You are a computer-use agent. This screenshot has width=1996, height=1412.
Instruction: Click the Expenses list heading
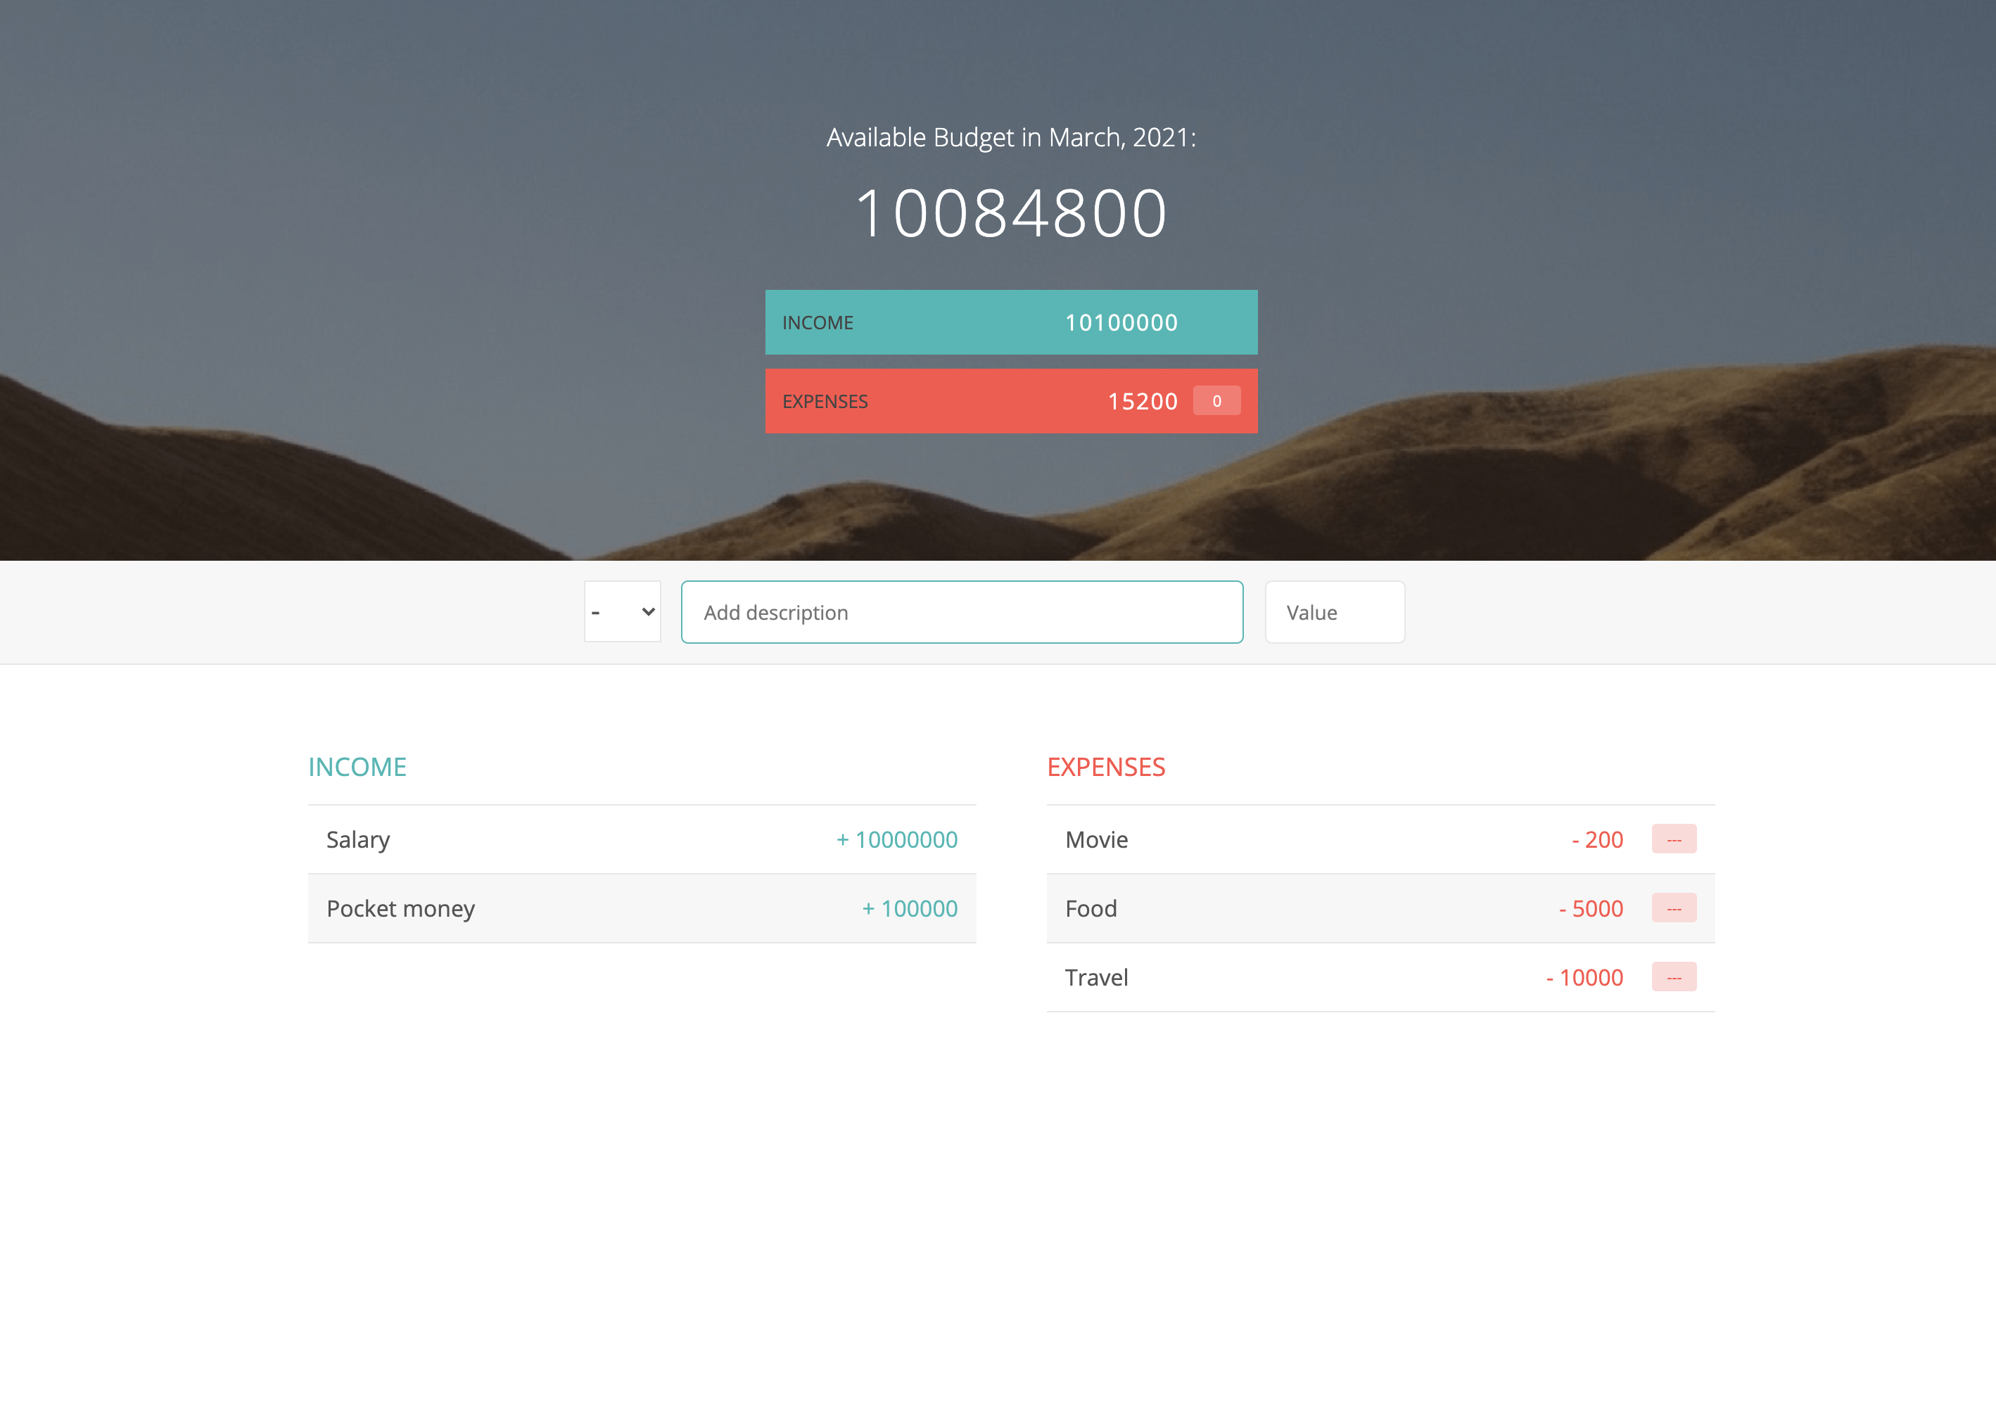1106,767
